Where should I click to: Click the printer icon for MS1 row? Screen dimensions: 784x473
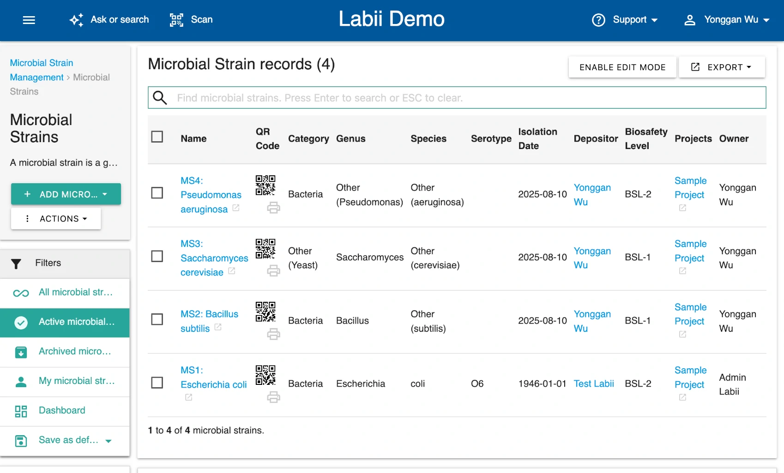pyautogui.click(x=273, y=397)
